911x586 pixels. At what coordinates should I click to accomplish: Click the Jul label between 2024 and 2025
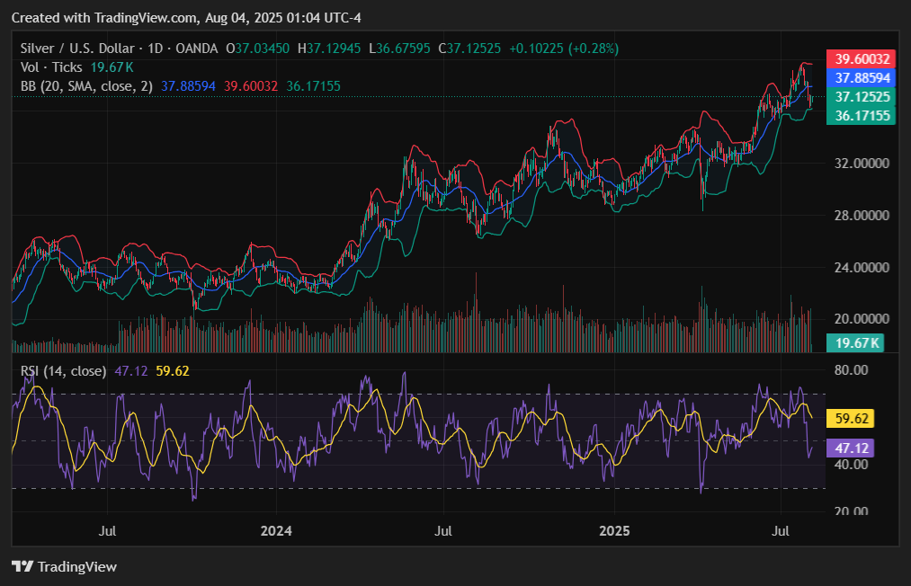tap(443, 531)
